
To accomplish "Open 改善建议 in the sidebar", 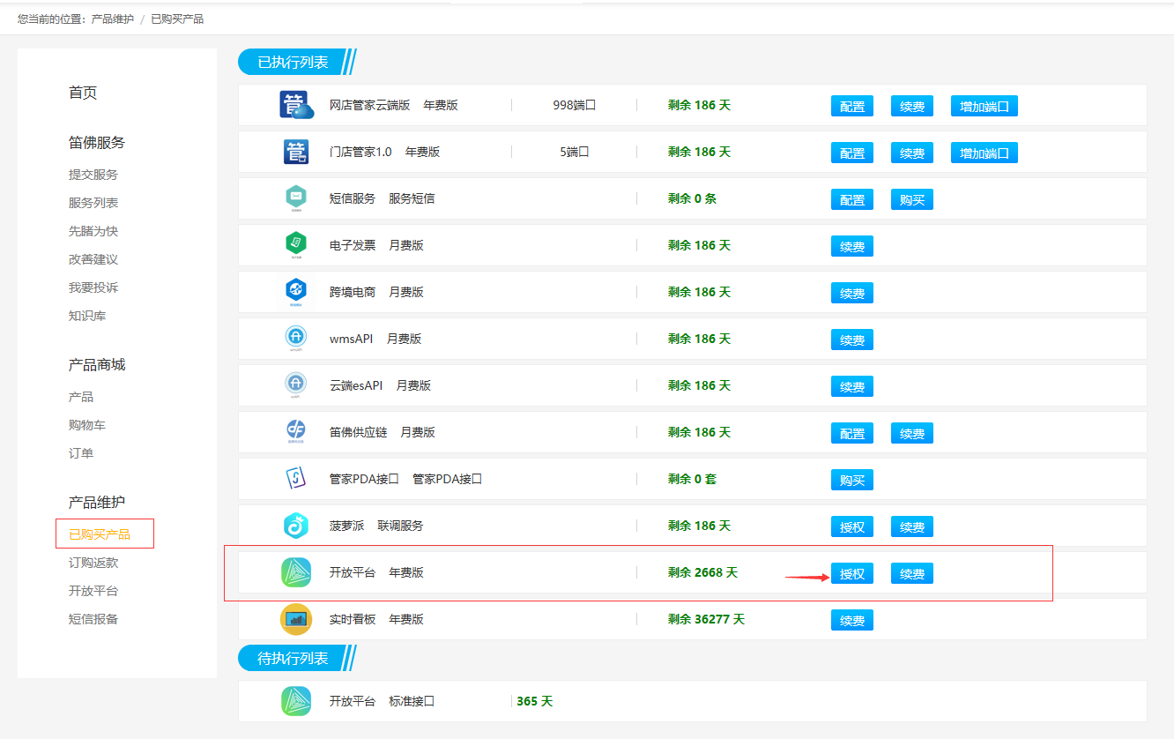I will [x=93, y=259].
